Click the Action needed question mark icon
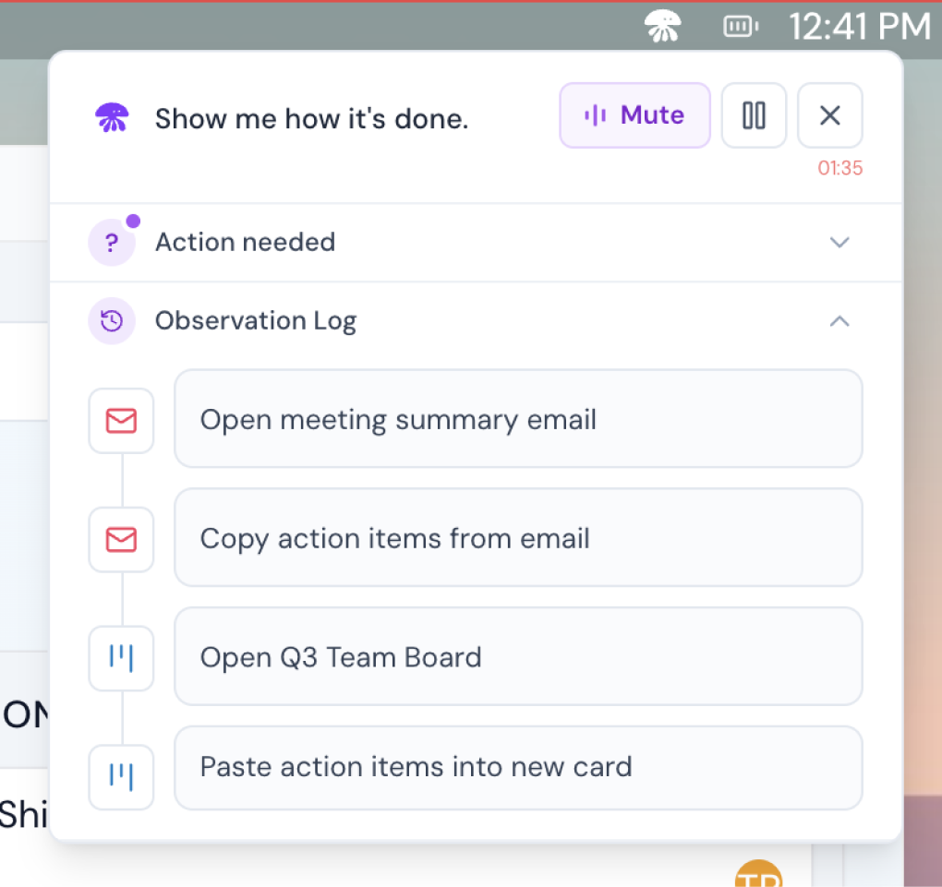The height and width of the screenshot is (887, 942). point(112,243)
